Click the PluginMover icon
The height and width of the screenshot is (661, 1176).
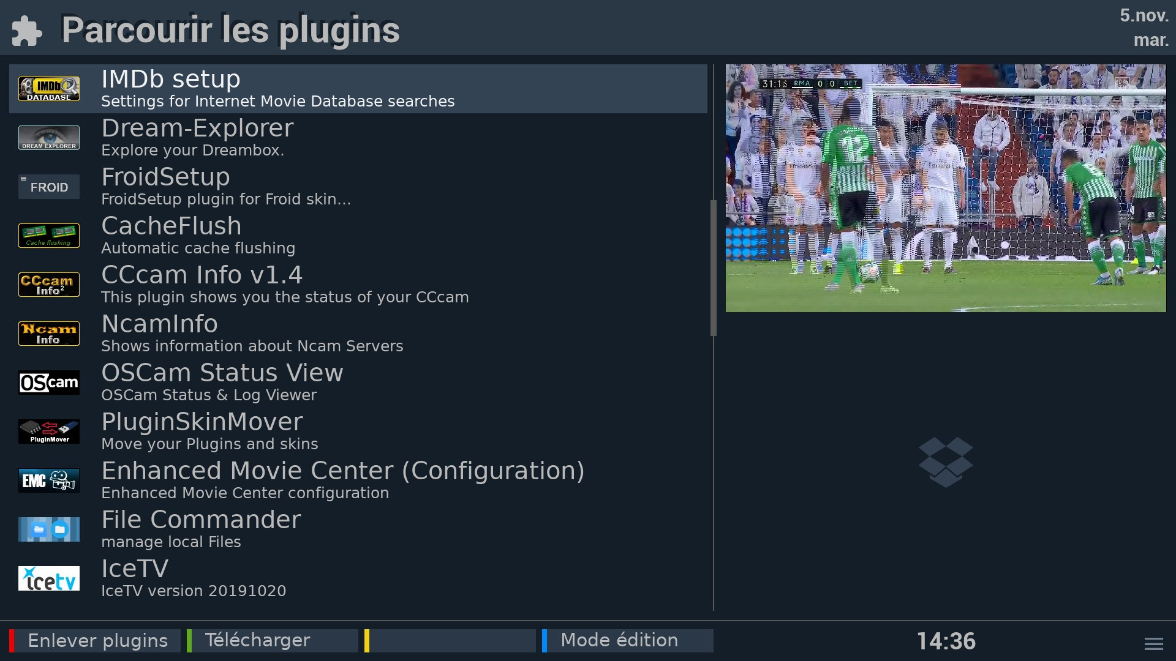(49, 431)
